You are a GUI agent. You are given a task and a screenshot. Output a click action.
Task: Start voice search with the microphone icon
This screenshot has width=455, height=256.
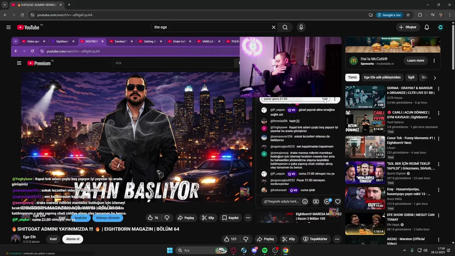point(301,27)
